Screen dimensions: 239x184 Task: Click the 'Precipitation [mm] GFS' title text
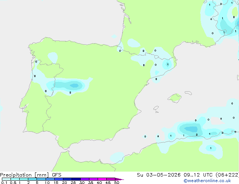31,175
